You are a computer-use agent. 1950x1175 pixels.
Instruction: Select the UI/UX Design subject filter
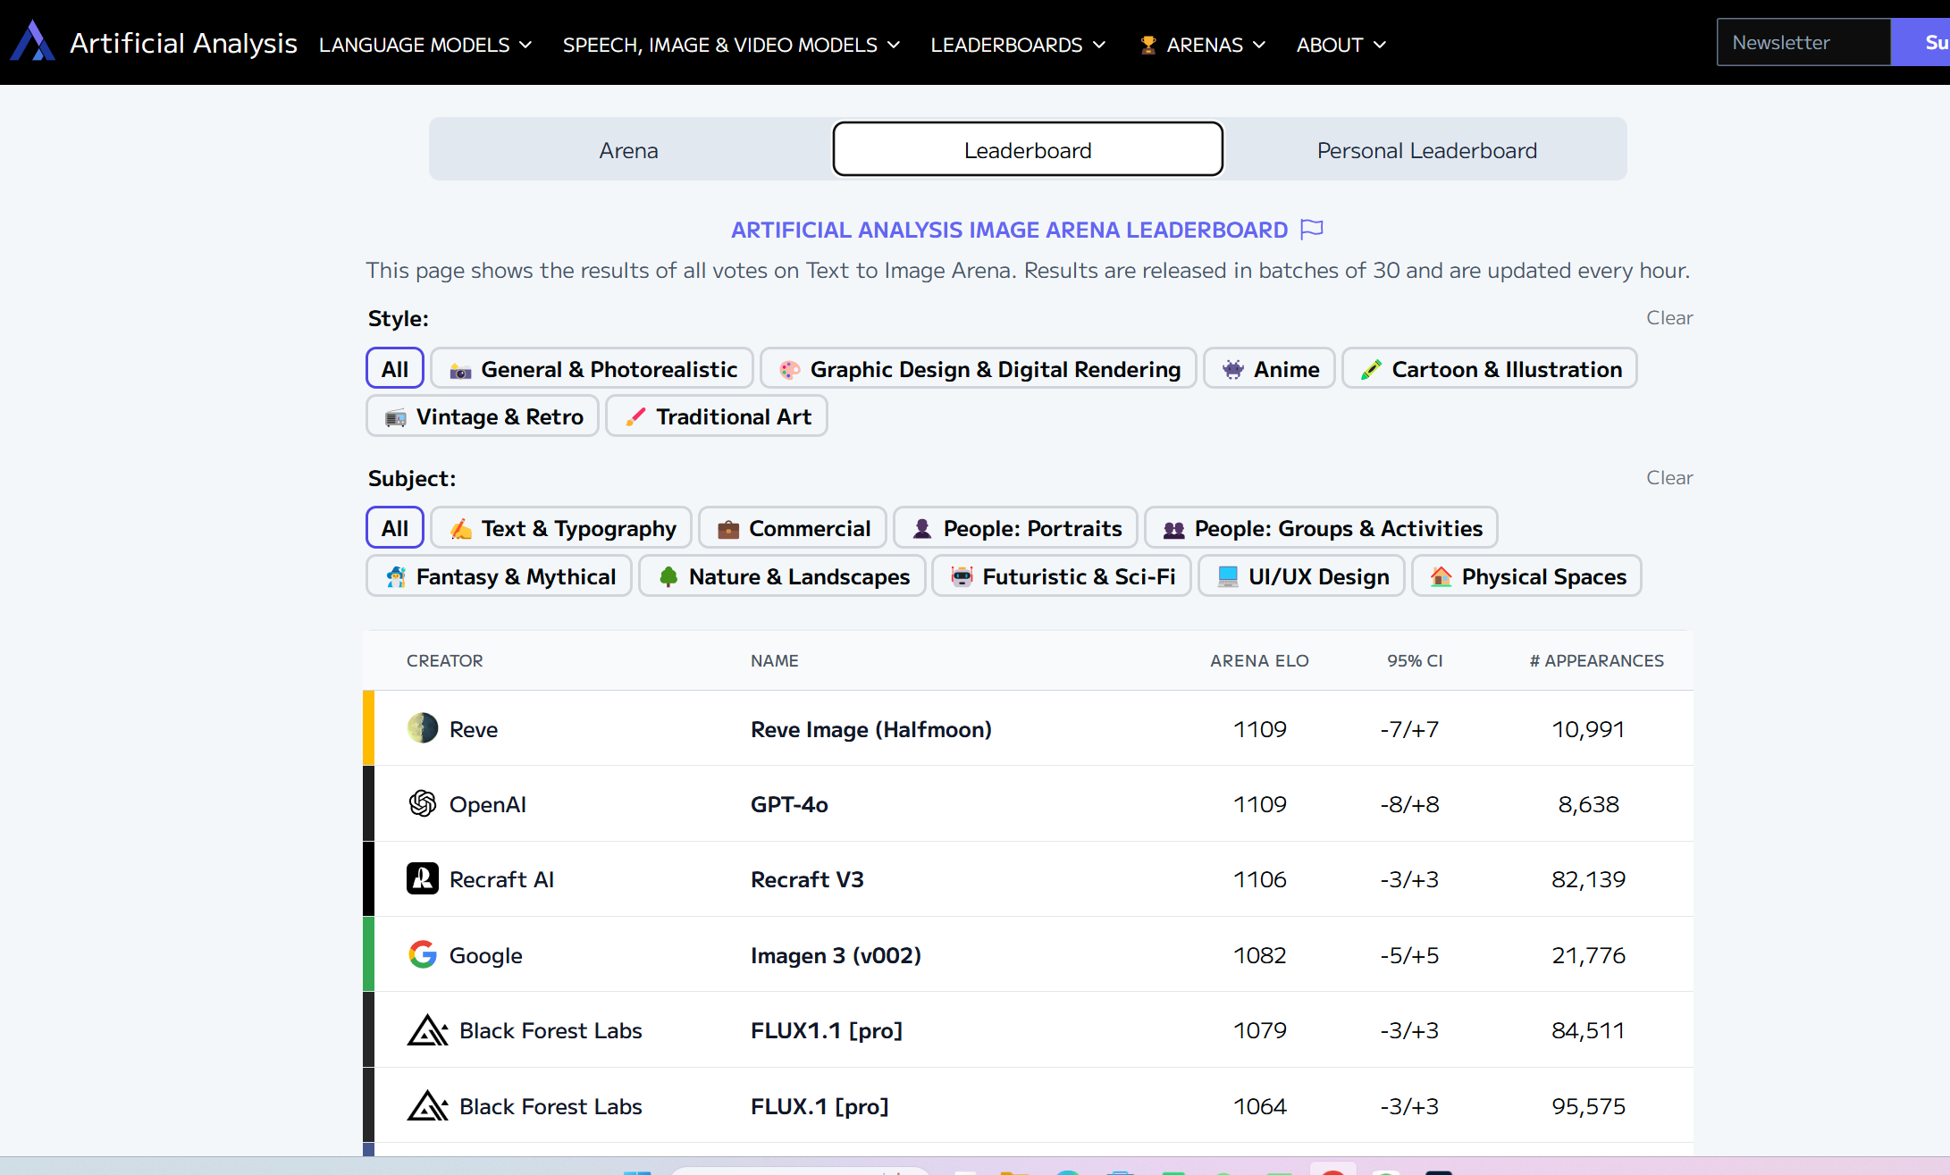[x=1301, y=576]
